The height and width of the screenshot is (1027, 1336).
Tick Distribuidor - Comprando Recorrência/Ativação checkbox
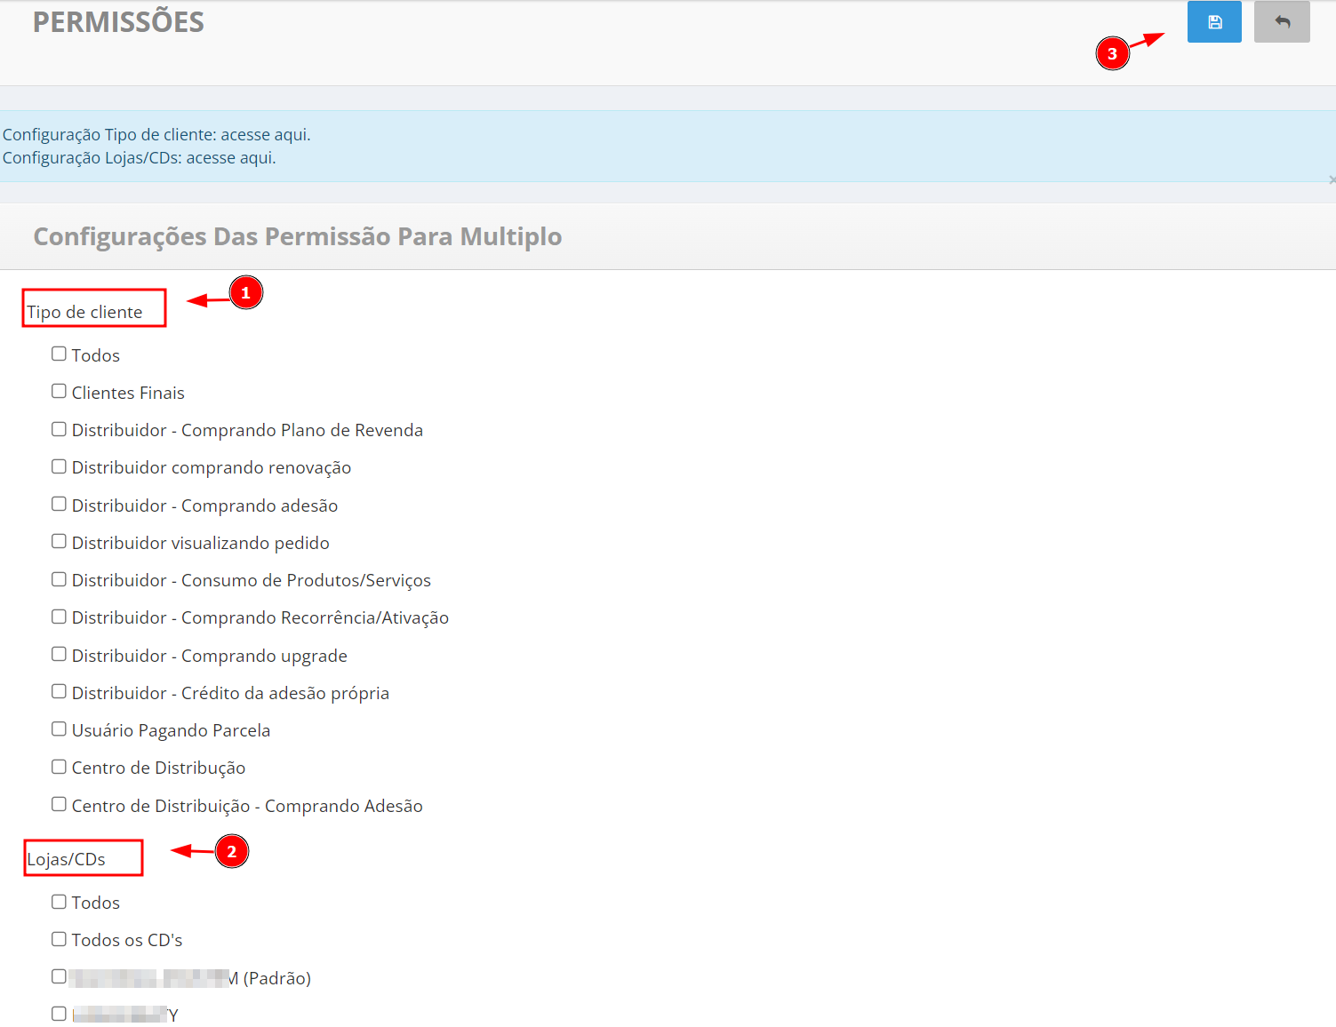[x=59, y=617]
